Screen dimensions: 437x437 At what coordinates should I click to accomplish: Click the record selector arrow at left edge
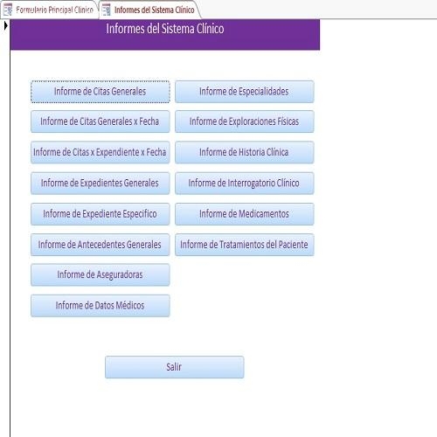click(5, 26)
